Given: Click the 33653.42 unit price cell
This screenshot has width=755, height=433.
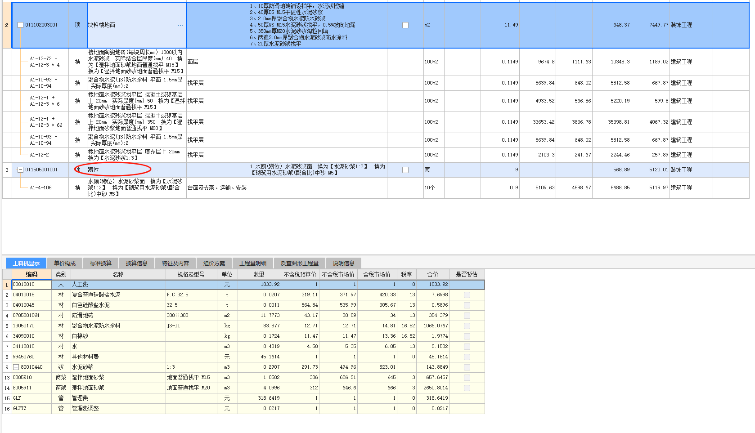Looking at the screenshot, I should [x=538, y=122].
